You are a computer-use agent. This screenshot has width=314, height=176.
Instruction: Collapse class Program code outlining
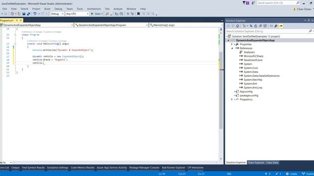tap(15, 35)
